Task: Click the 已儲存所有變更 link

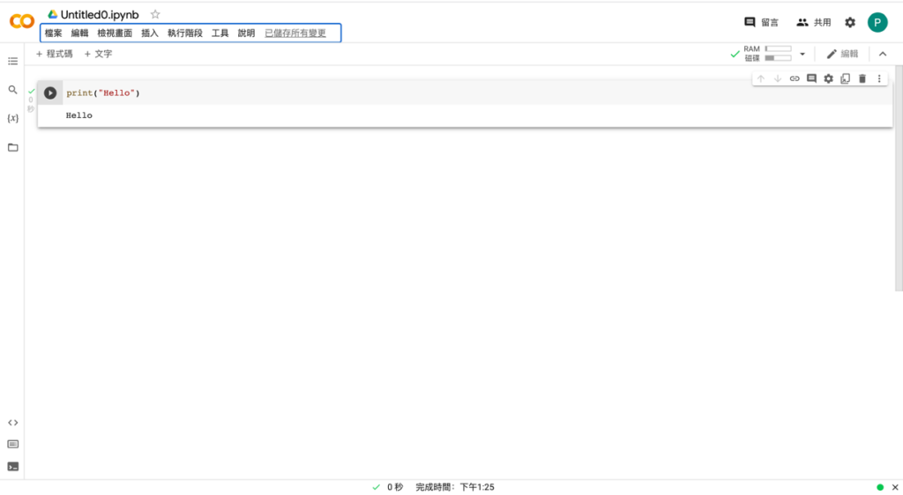Action: pyautogui.click(x=295, y=33)
